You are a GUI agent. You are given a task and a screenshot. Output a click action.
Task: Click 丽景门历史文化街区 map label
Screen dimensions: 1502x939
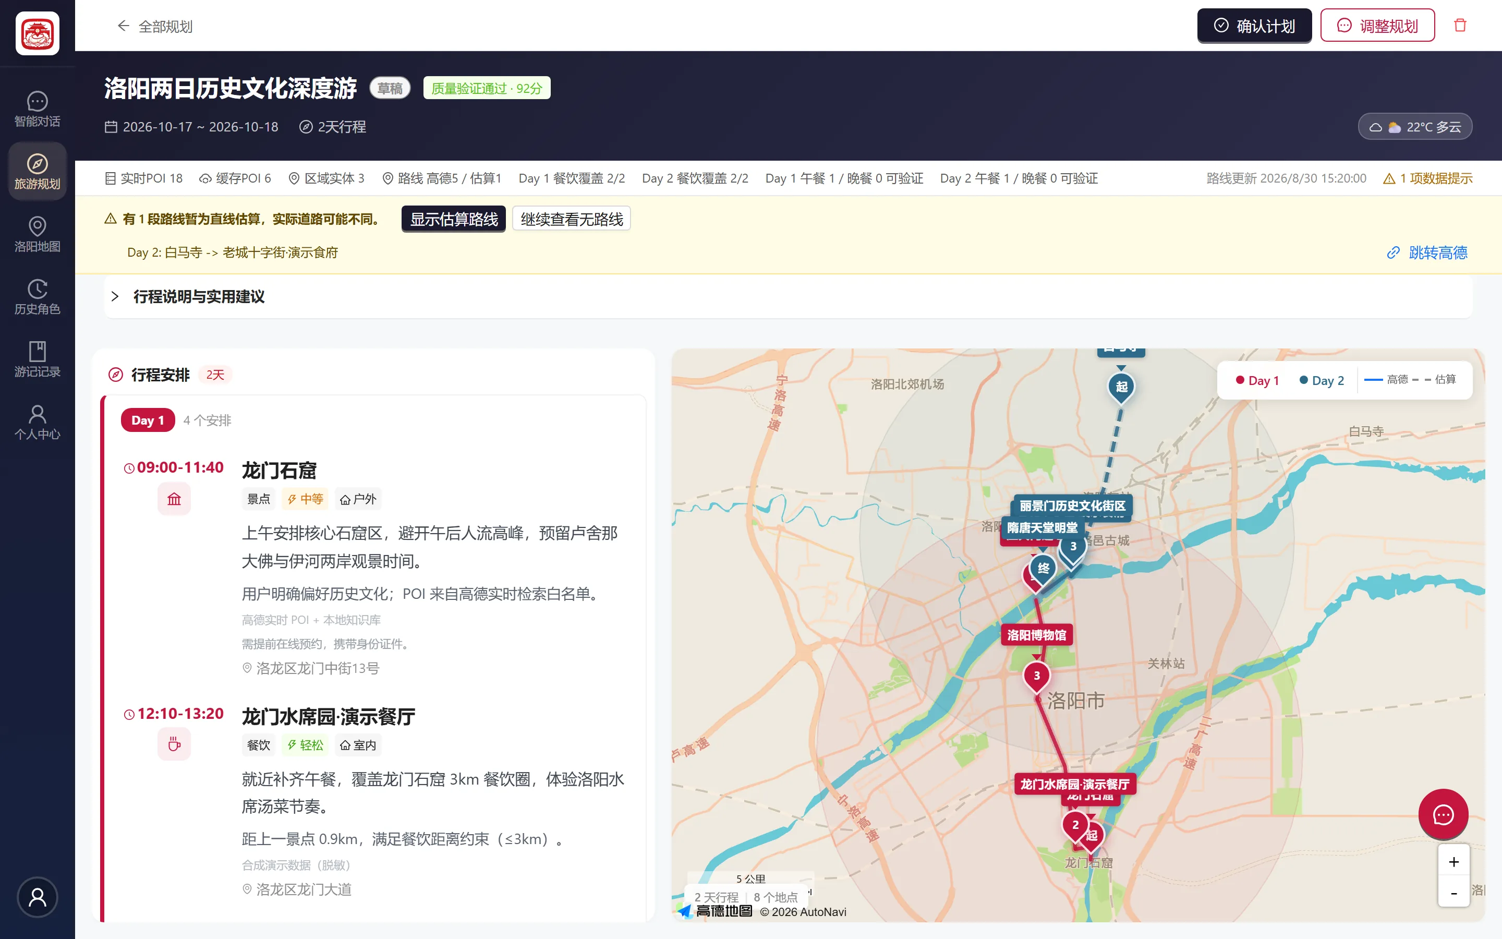pos(1072,505)
